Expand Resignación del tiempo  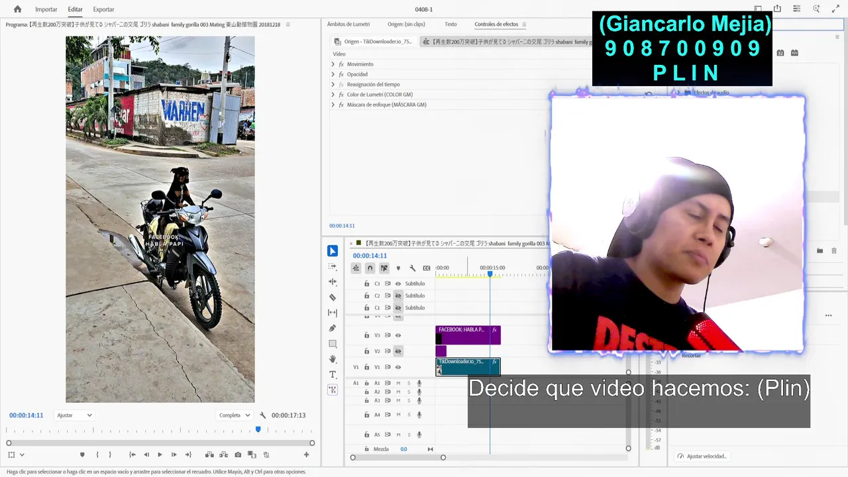tap(333, 84)
